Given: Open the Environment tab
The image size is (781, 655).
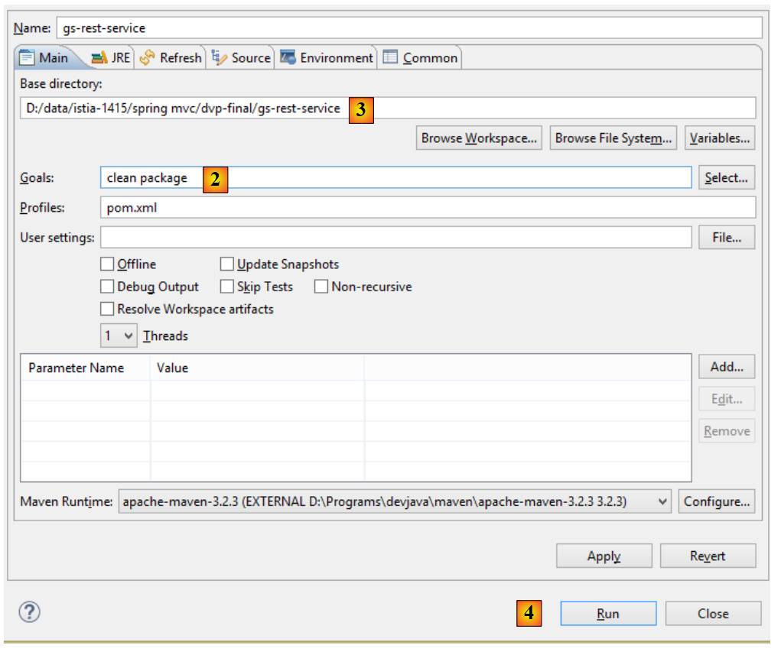Looking at the screenshot, I should [327, 58].
